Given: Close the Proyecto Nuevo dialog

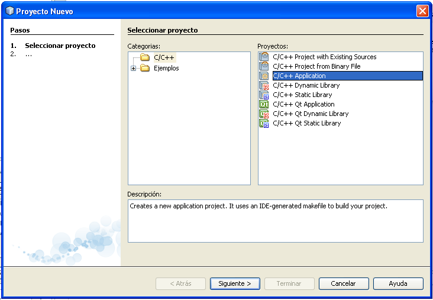Looking at the screenshot, I should (x=422, y=11).
